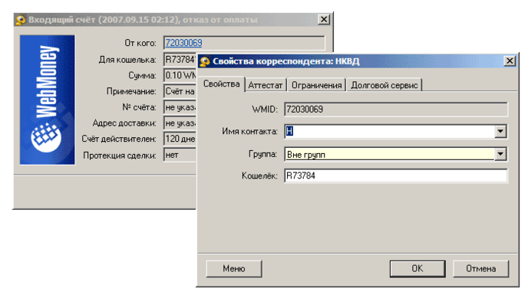Open the Меню button
This screenshot has width=528, height=295.
click(234, 268)
